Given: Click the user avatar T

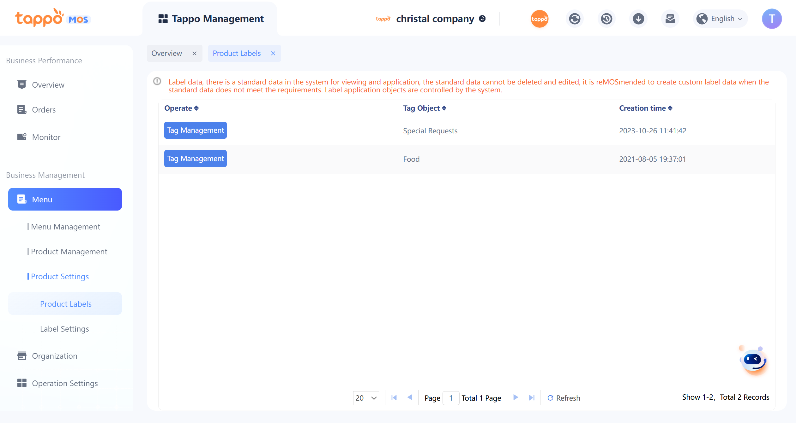Looking at the screenshot, I should (771, 19).
